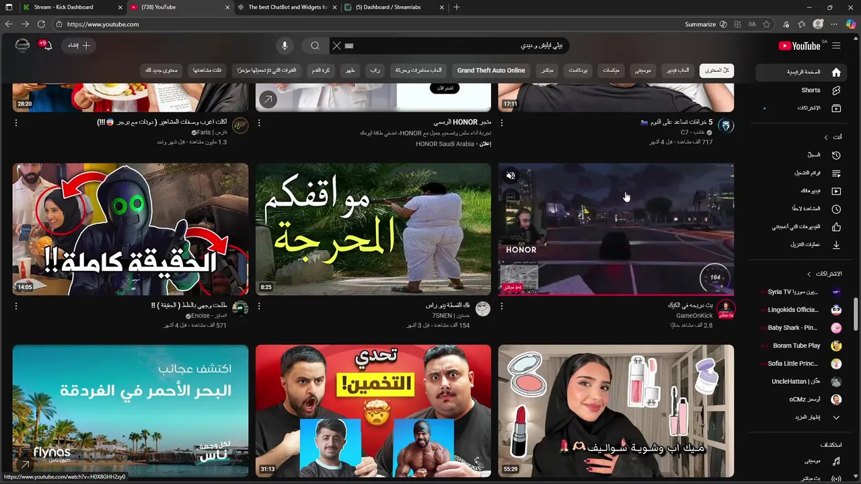
Task: Click the search magnifier icon
Action: pos(315,46)
